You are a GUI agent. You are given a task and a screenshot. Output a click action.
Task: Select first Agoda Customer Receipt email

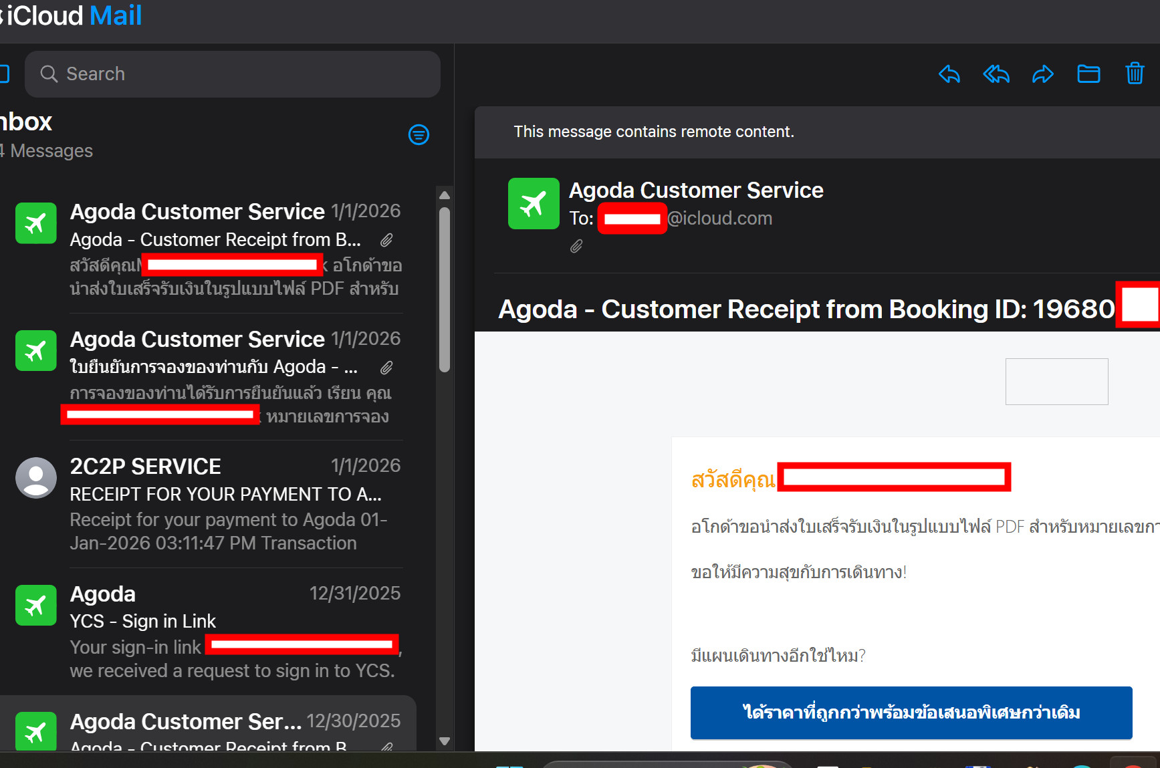[234, 249]
